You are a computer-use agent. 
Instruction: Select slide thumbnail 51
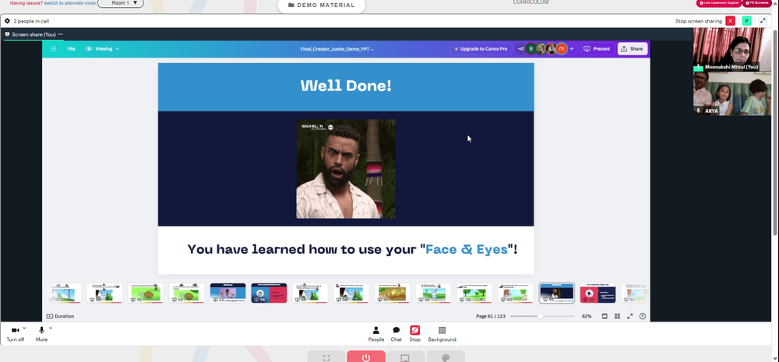(146, 293)
